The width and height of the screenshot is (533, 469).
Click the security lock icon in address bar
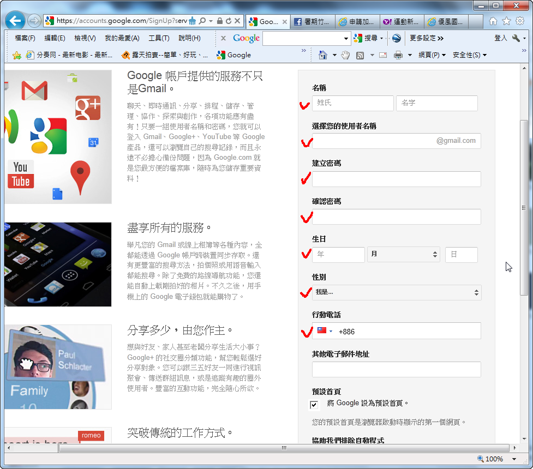pos(220,21)
